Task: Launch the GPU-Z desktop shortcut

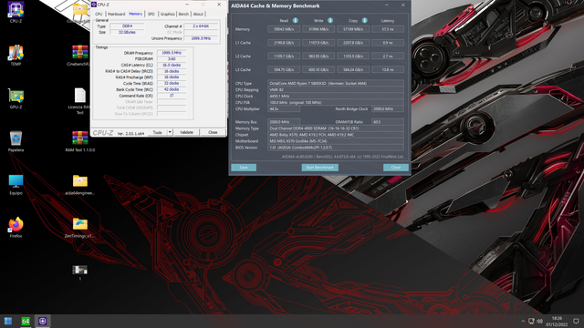Action: point(16,98)
